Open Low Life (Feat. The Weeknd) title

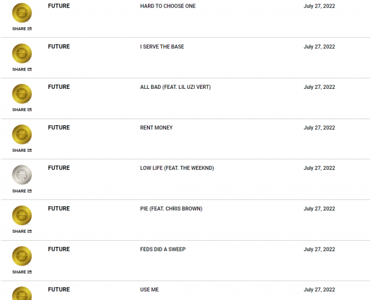tap(177, 168)
